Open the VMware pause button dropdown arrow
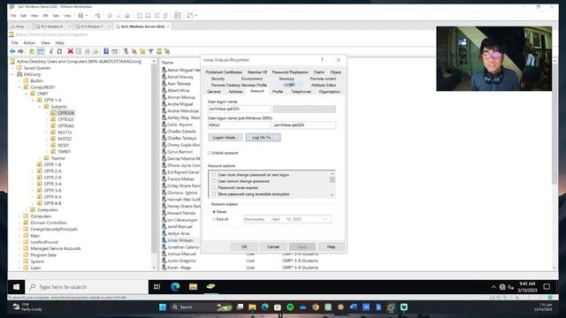Viewport: 566px width, 318px height. click(87, 16)
